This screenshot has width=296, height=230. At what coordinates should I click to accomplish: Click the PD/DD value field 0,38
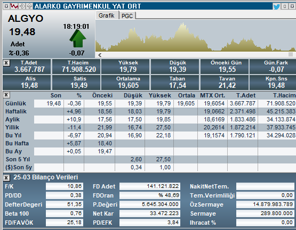pos(64,195)
